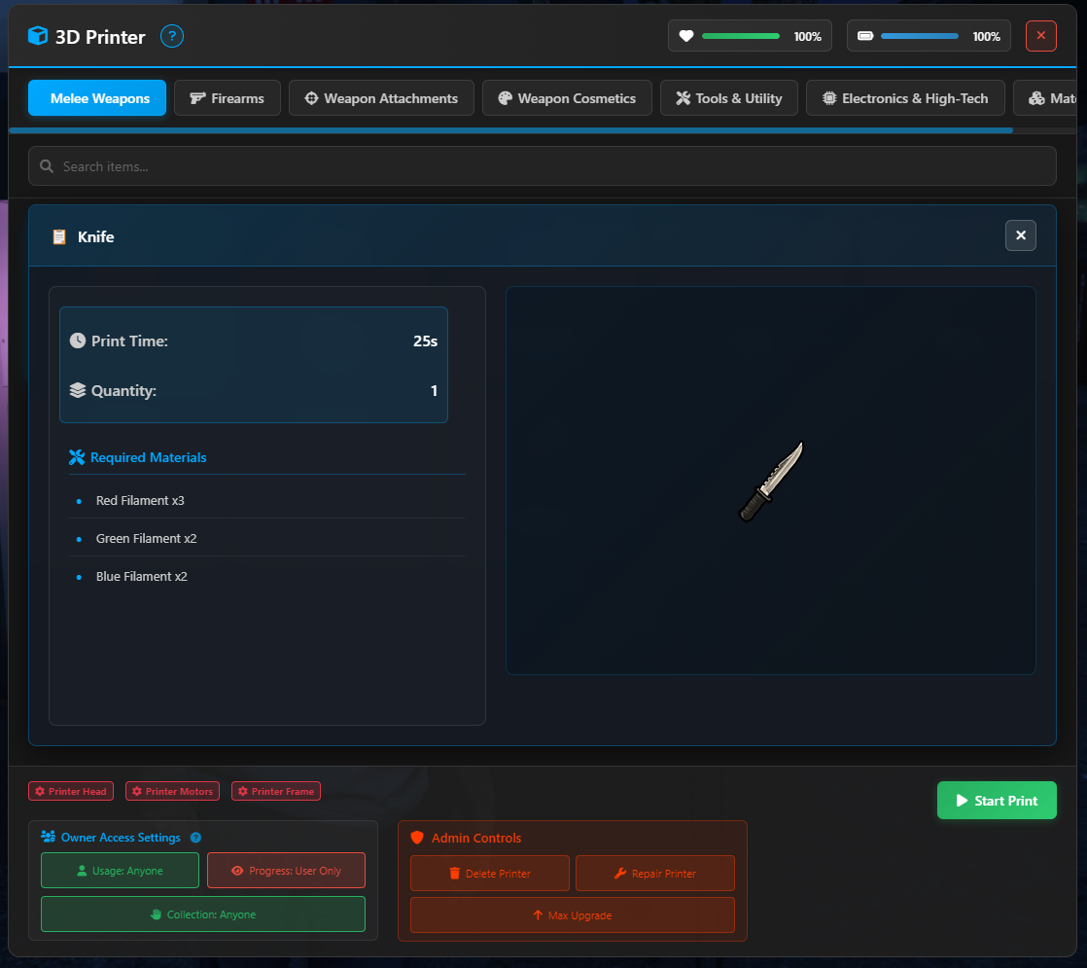This screenshot has width=1087, height=968.
Task: Click the crosshair icon on Weapon Attachments
Action: 312,98
